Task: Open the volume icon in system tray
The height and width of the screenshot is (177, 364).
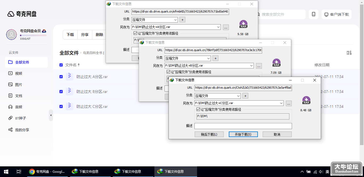Action: coord(321,172)
